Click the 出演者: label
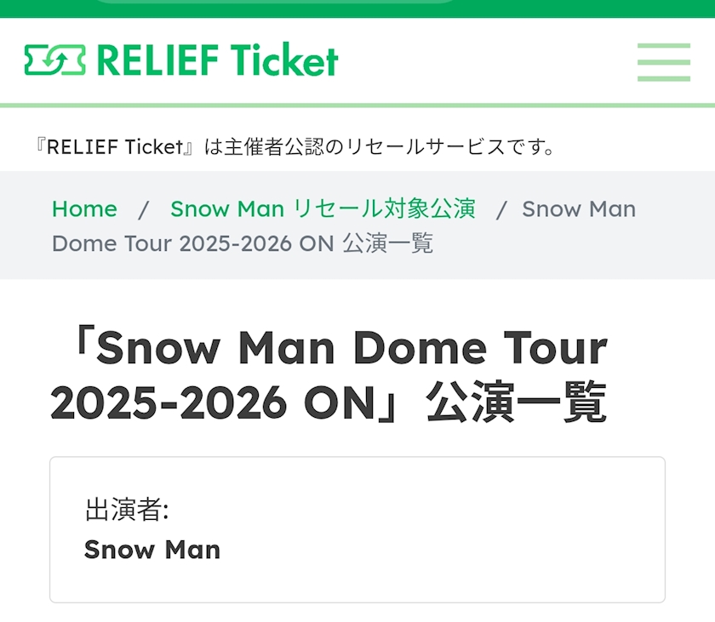Image resolution: width=715 pixels, height=622 pixels. (127, 511)
